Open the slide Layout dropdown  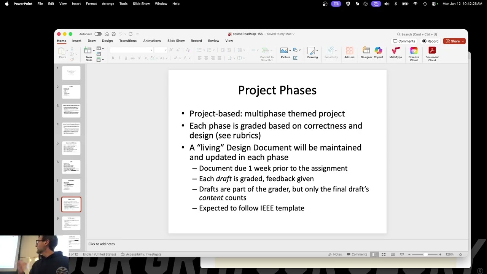(x=100, y=48)
